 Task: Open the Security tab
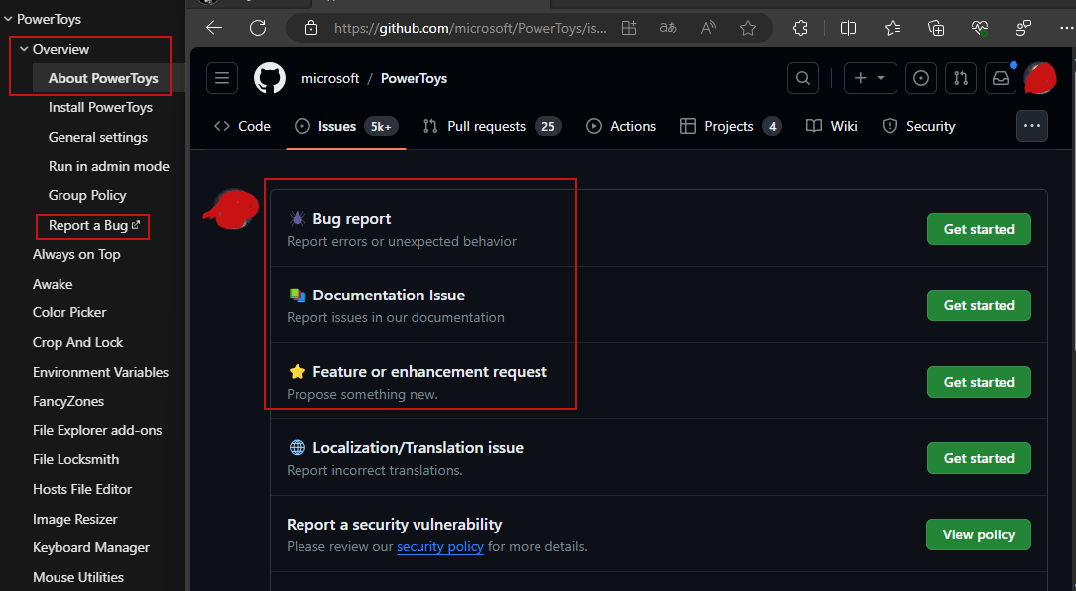[918, 126]
